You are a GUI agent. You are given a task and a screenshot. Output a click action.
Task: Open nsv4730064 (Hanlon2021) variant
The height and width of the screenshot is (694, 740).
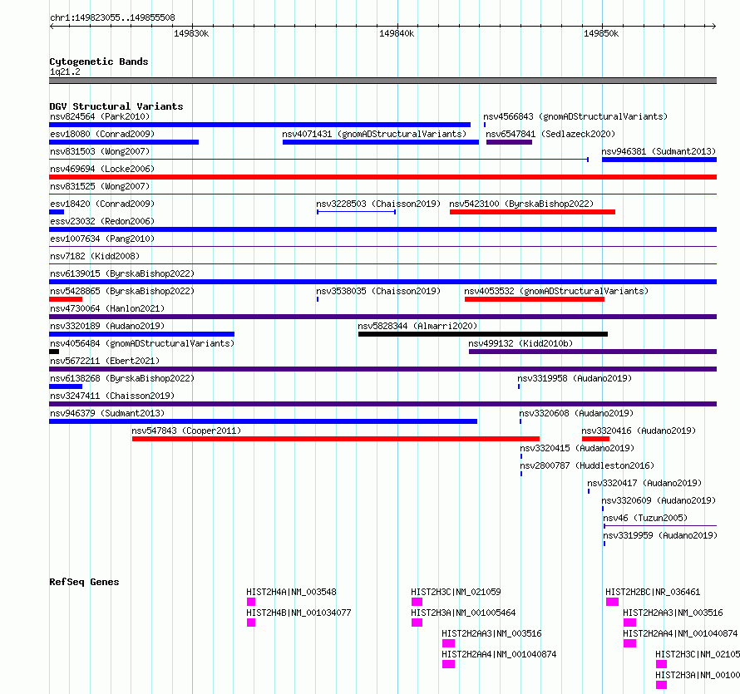[x=107, y=308]
